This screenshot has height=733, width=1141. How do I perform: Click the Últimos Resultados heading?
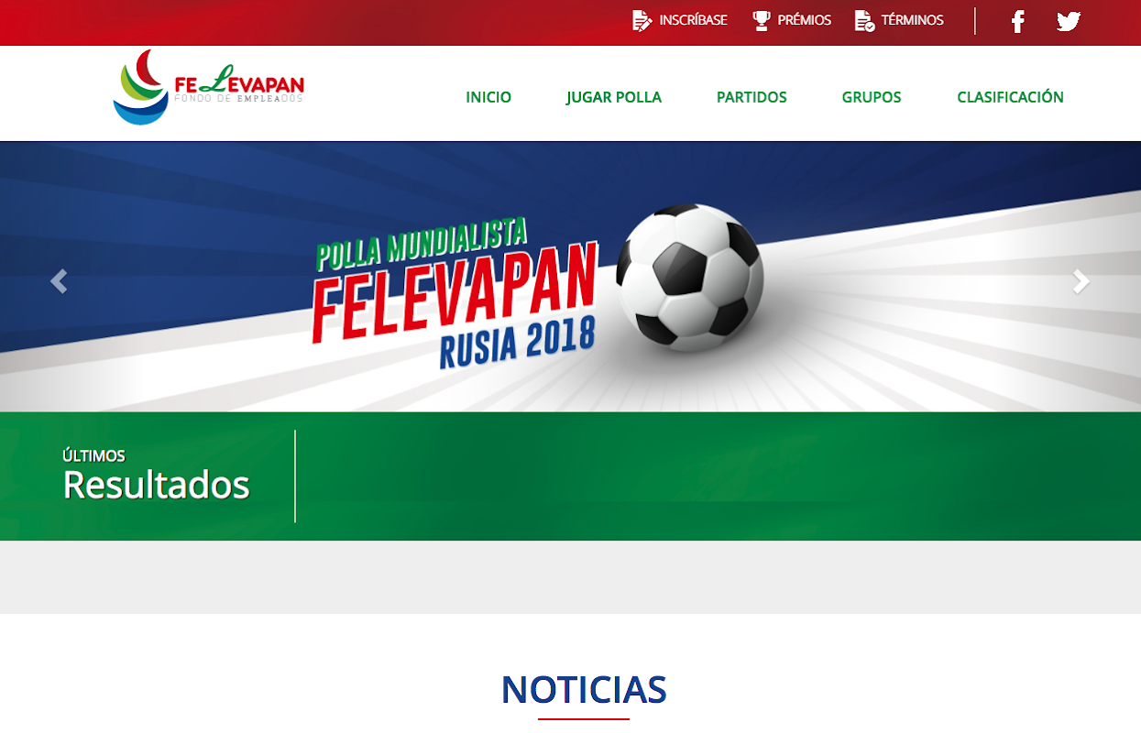[x=156, y=476]
